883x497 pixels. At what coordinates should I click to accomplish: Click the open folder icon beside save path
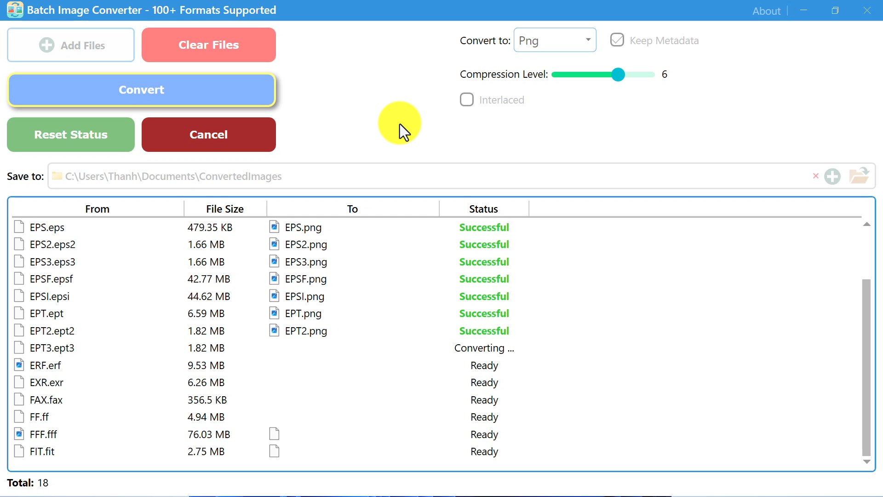coord(859,176)
